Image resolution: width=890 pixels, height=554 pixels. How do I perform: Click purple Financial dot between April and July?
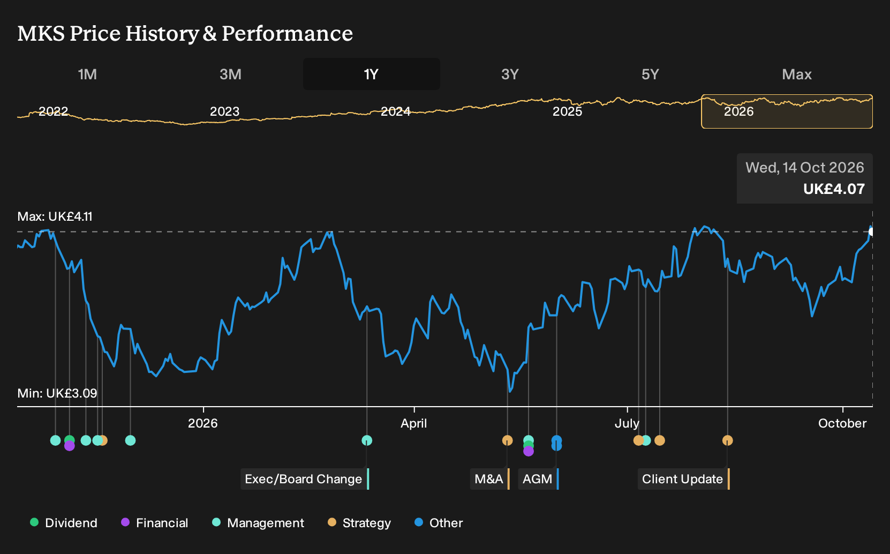tap(529, 451)
